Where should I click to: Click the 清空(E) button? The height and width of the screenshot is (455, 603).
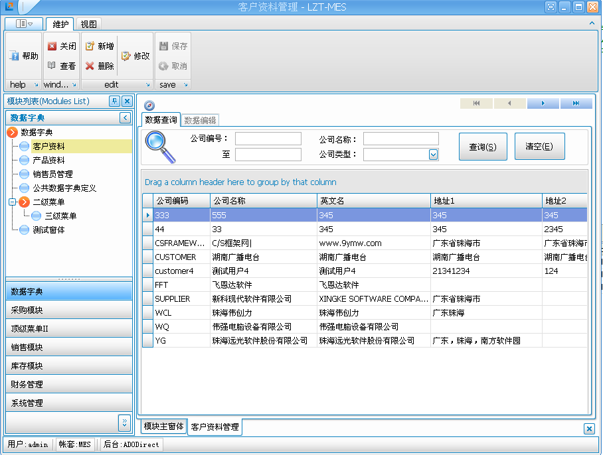pyautogui.click(x=539, y=147)
